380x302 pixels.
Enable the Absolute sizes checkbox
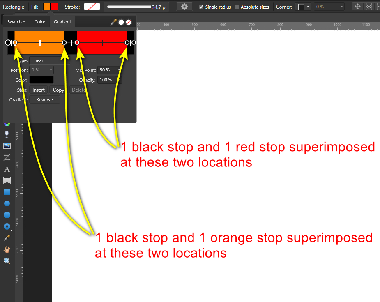(236, 7)
